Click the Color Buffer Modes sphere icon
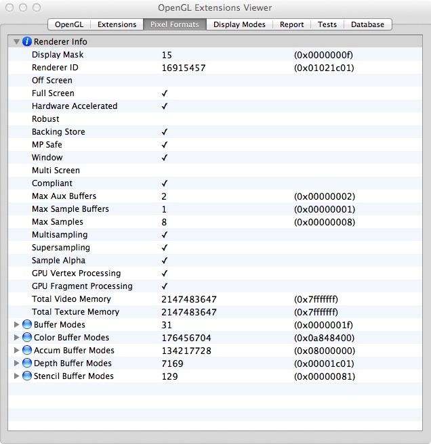 click(27, 337)
